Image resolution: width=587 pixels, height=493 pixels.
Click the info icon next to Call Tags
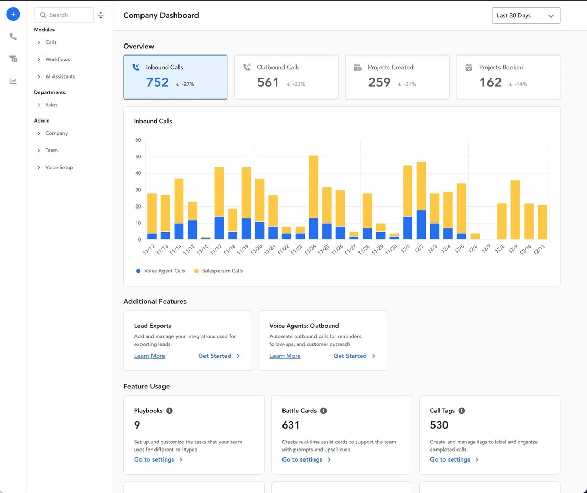[x=461, y=411]
